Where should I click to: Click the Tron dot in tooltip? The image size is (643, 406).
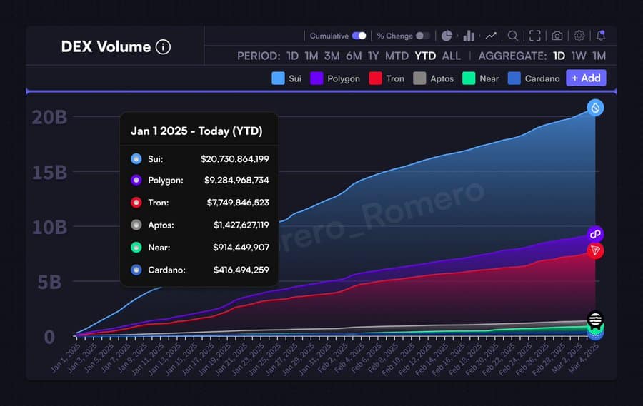point(136,203)
